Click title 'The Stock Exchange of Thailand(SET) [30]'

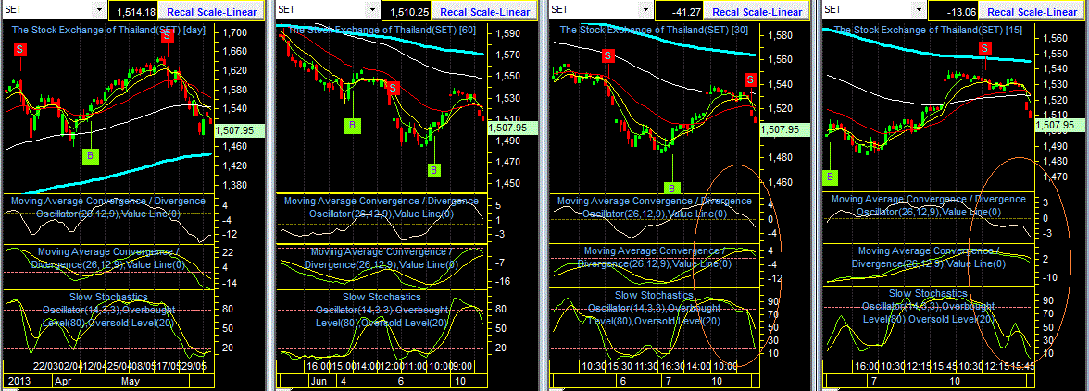[654, 30]
